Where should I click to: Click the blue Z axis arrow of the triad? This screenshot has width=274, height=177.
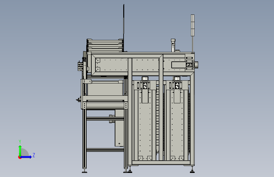pyautogui.click(x=26, y=157)
